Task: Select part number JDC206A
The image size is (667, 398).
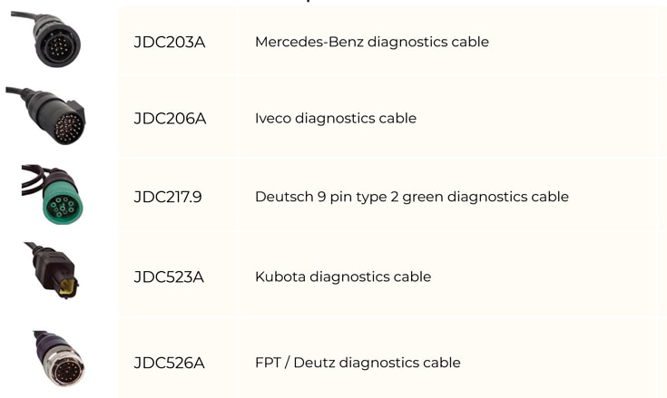Action: (x=170, y=119)
